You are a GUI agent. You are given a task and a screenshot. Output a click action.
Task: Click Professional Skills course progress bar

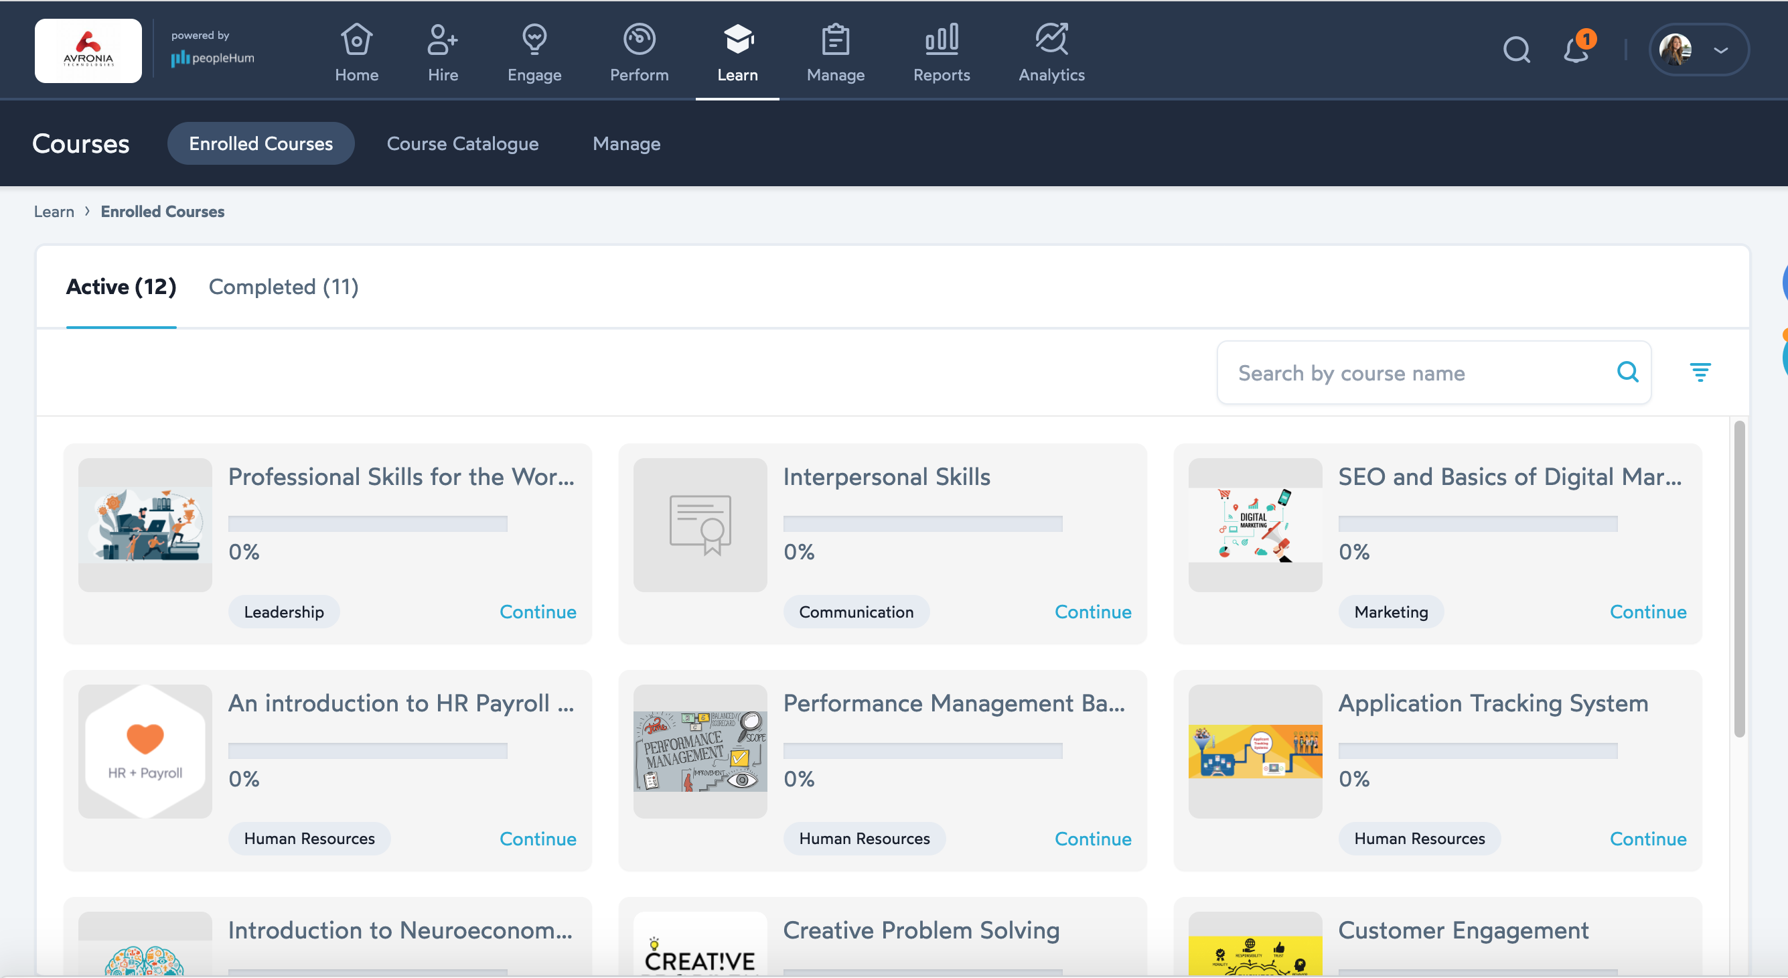(367, 523)
